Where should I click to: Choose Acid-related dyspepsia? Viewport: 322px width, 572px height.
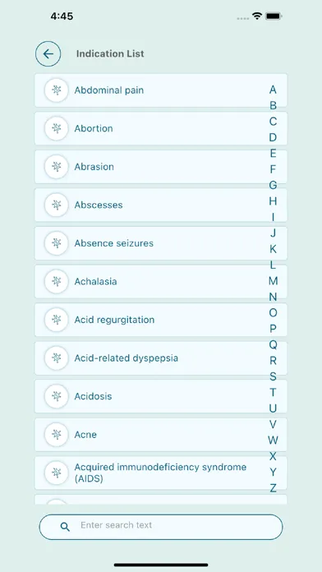pyautogui.click(x=161, y=358)
